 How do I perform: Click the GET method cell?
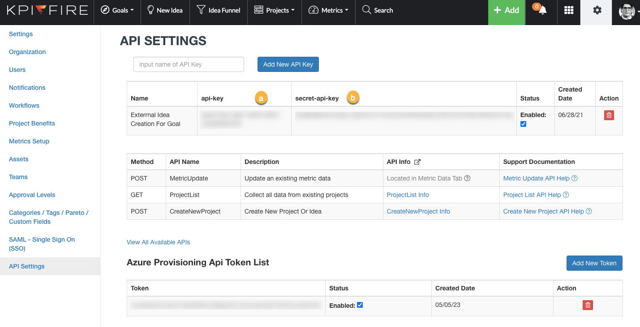146,195
